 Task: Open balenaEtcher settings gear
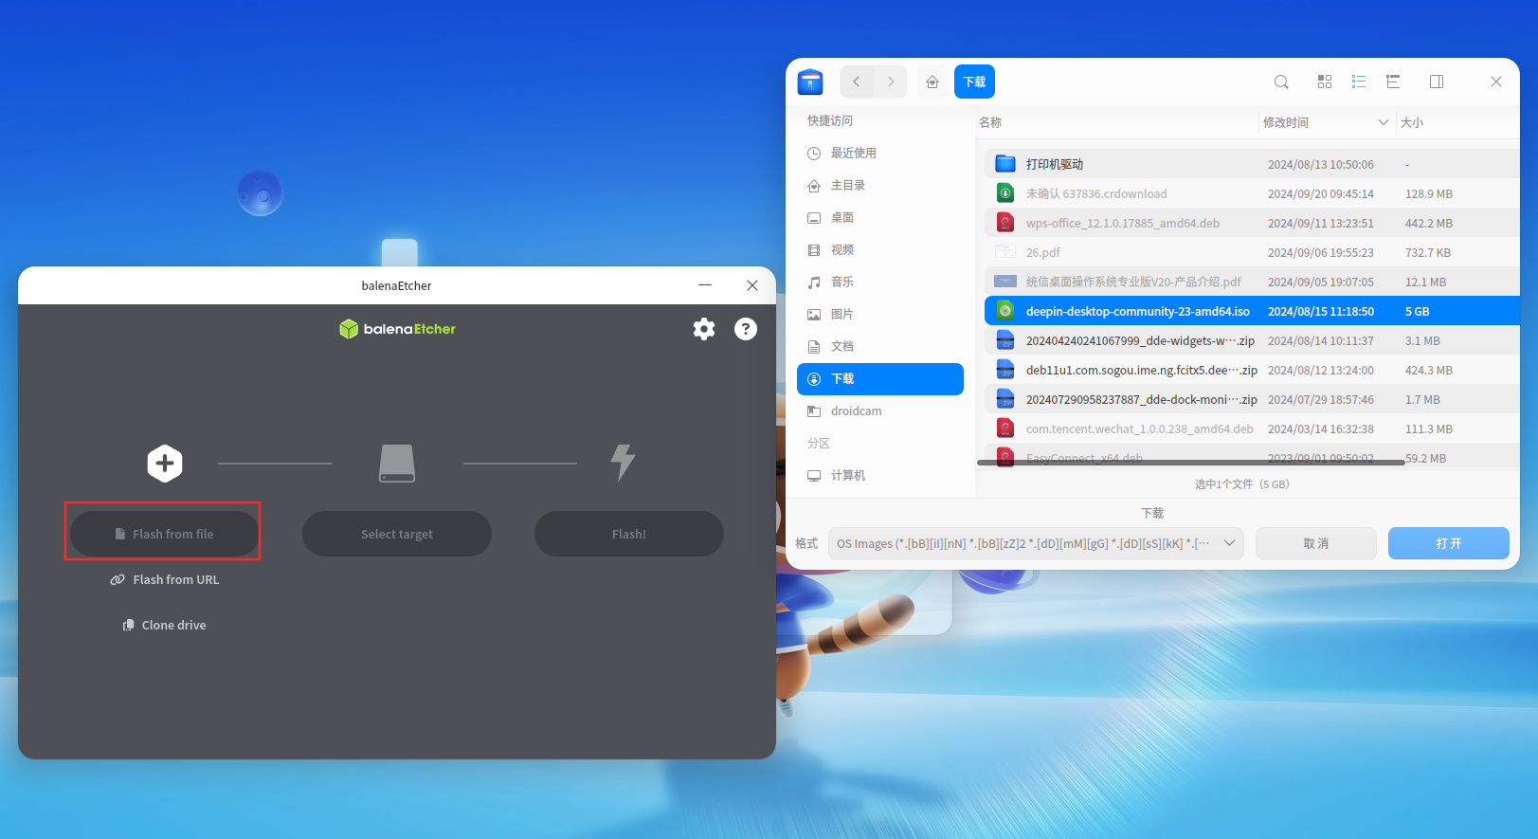704,329
